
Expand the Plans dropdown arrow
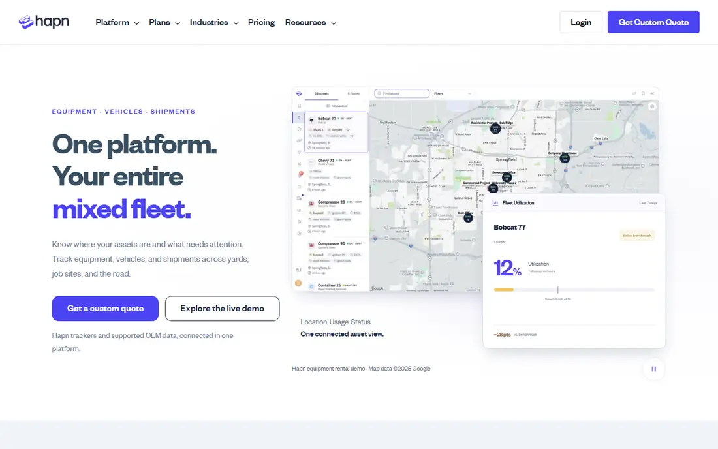coord(178,23)
